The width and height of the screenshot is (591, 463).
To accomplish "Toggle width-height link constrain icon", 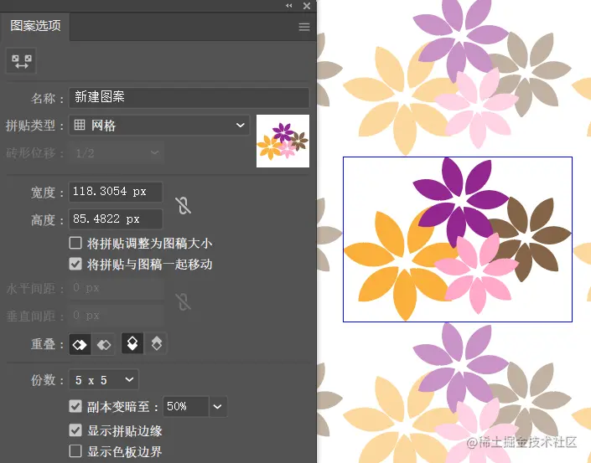I will (184, 205).
